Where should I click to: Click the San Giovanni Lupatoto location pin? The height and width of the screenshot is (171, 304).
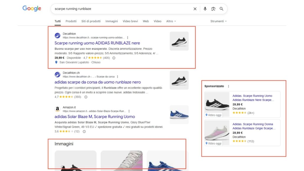(56, 62)
